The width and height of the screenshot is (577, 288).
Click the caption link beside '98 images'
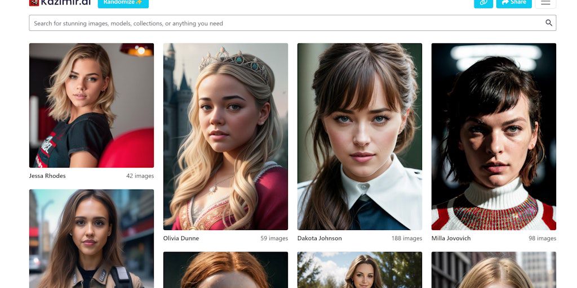pos(451,238)
